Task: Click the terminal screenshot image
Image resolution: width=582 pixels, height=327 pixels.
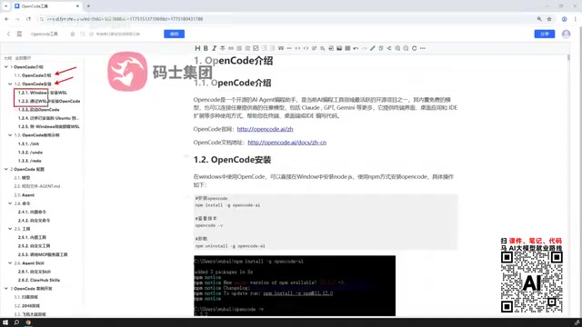Action: [x=295, y=285]
